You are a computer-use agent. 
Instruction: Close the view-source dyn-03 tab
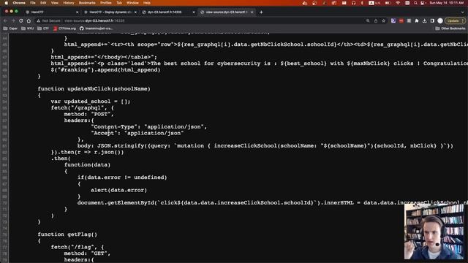click(252, 12)
